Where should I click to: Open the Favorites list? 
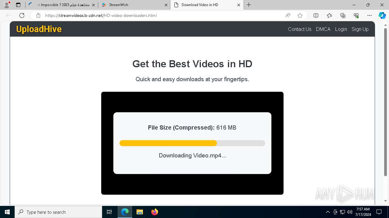click(329, 15)
